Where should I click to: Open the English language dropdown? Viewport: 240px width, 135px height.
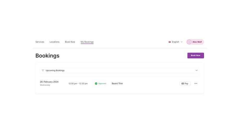(x=176, y=42)
